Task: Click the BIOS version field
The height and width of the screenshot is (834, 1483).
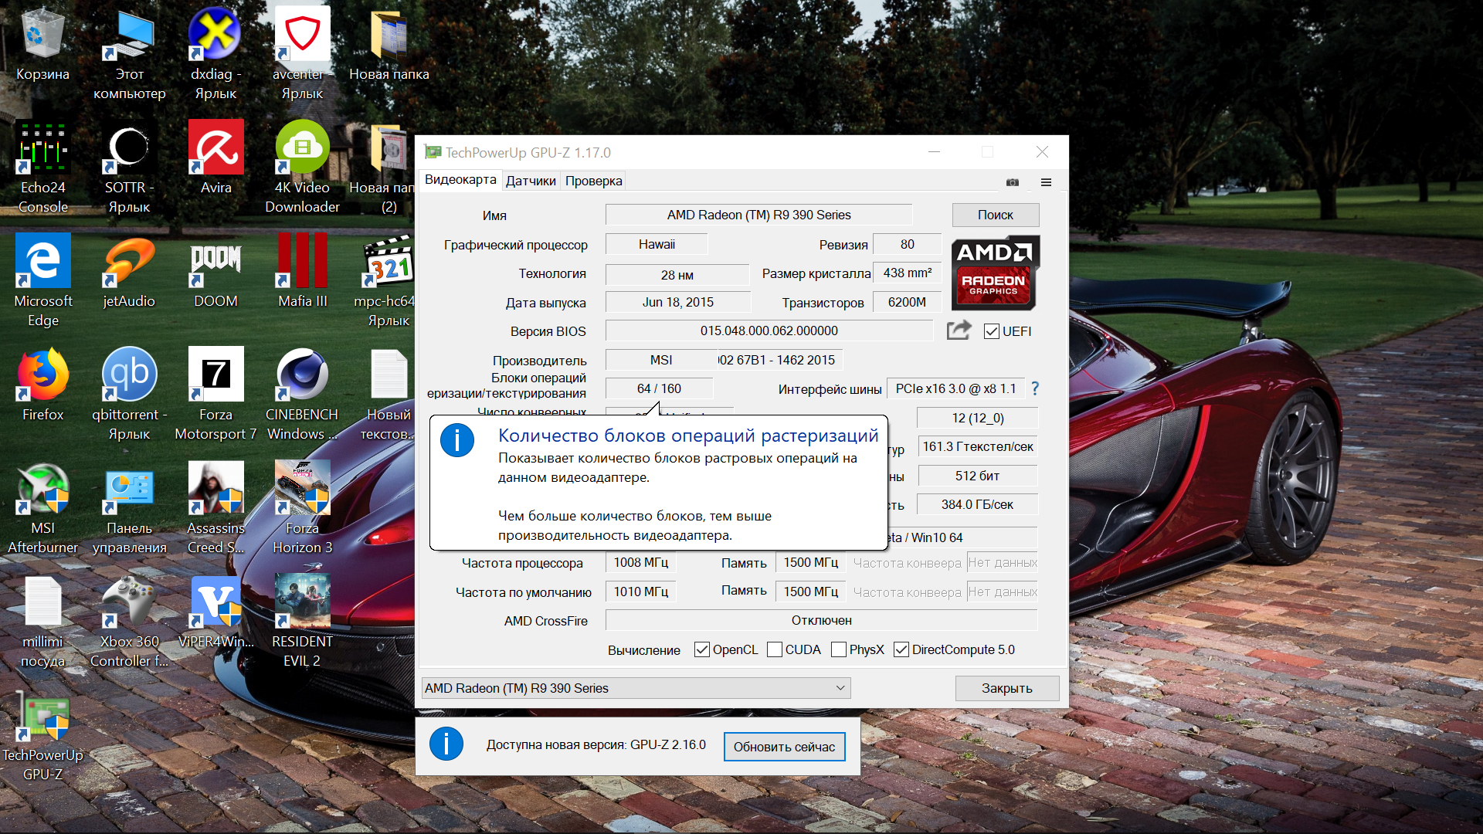Action: pyautogui.click(x=769, y=331)
